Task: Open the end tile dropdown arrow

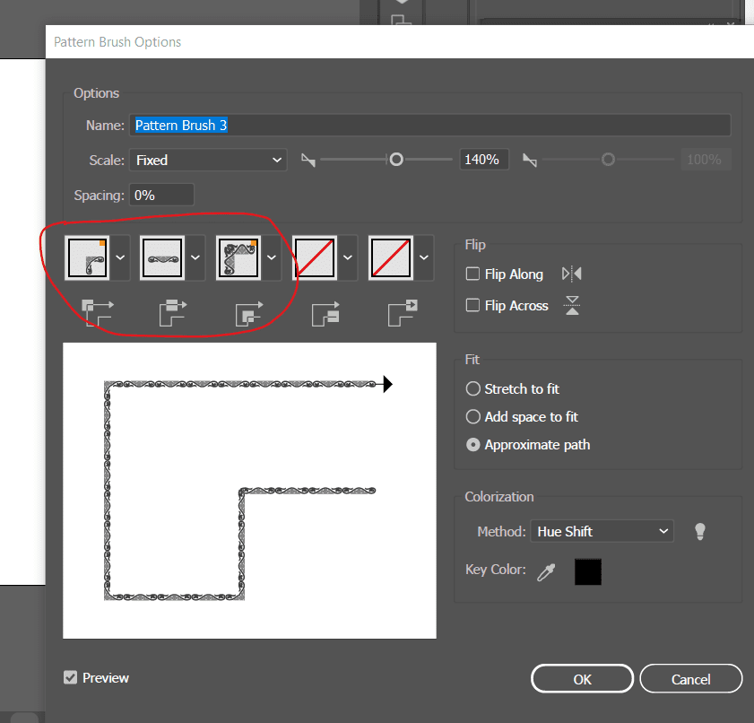Action: coord(424,257)
